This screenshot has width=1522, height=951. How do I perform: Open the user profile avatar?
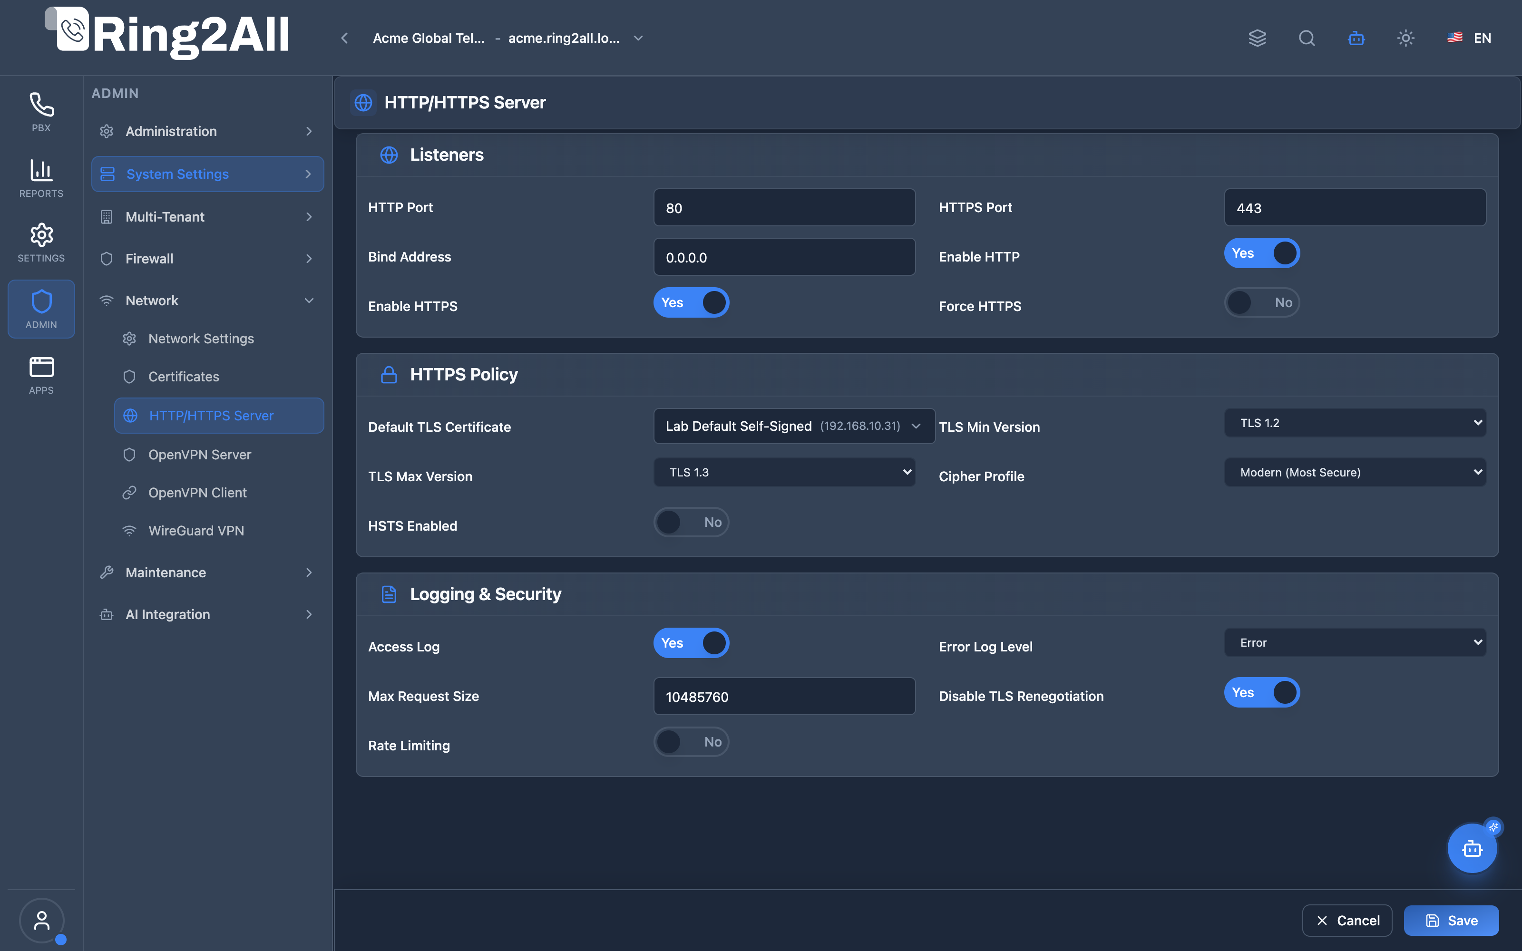click(41, 920)
